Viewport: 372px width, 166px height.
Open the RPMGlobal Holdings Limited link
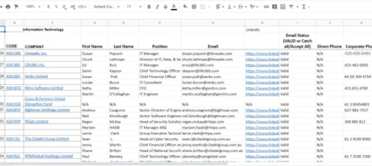[49, 156]
